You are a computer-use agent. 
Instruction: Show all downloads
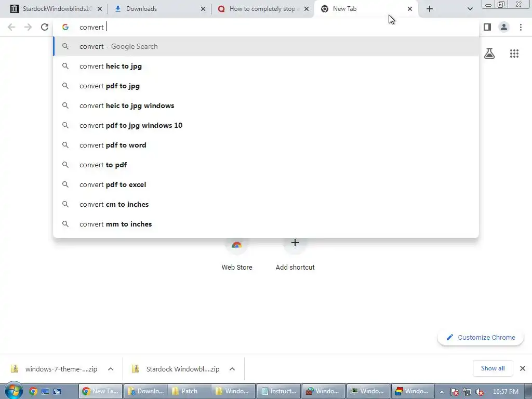493,368
